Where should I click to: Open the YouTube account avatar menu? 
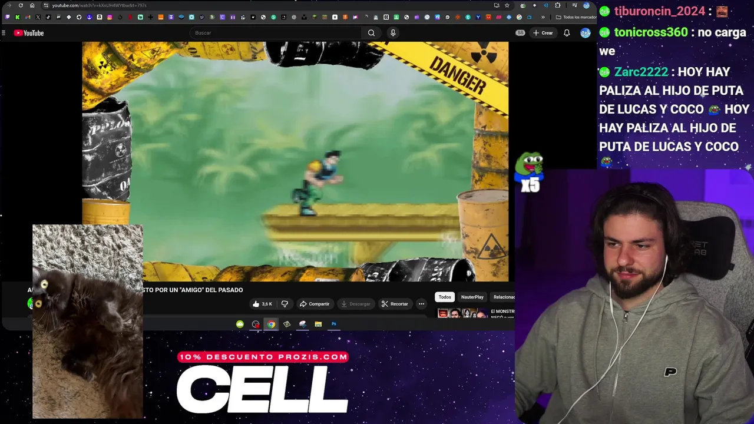click(x=586, y=33)
